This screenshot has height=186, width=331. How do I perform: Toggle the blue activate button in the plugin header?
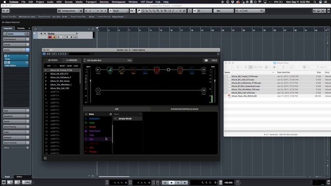tap(44, 54)
